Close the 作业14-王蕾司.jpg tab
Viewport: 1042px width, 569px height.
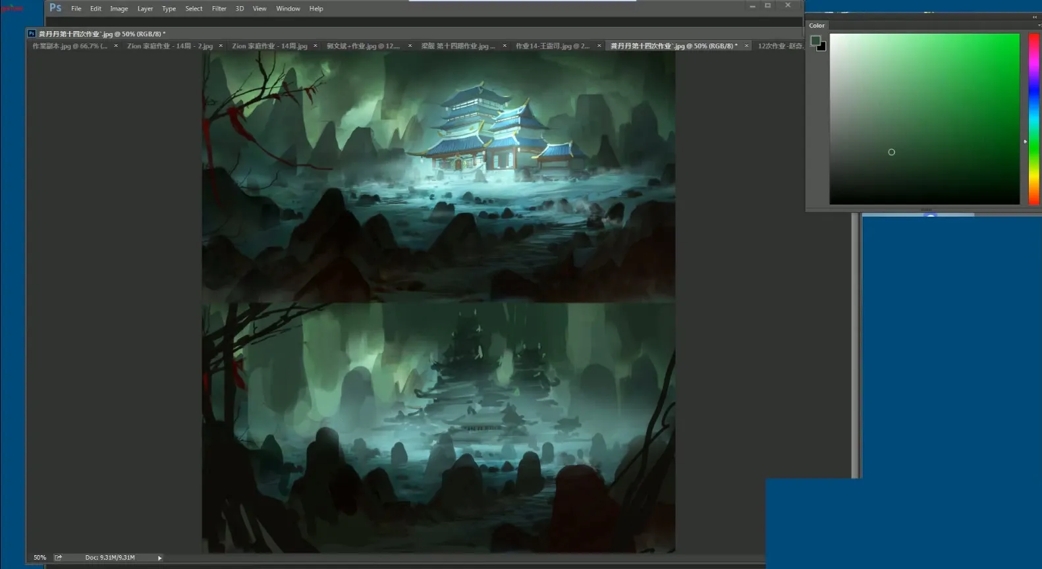click(599, 46)
